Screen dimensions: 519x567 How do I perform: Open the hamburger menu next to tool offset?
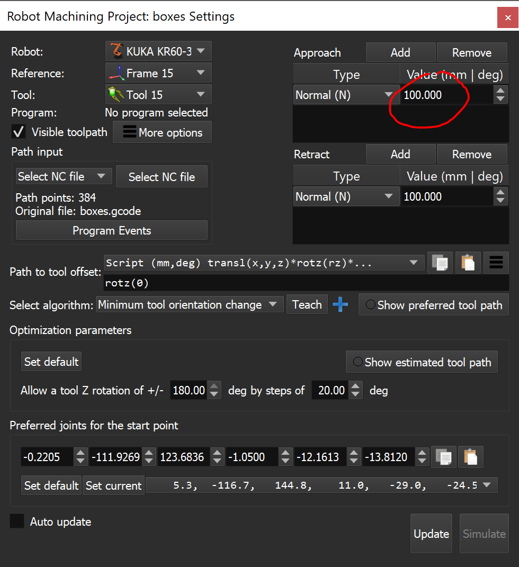coord(496,263)
